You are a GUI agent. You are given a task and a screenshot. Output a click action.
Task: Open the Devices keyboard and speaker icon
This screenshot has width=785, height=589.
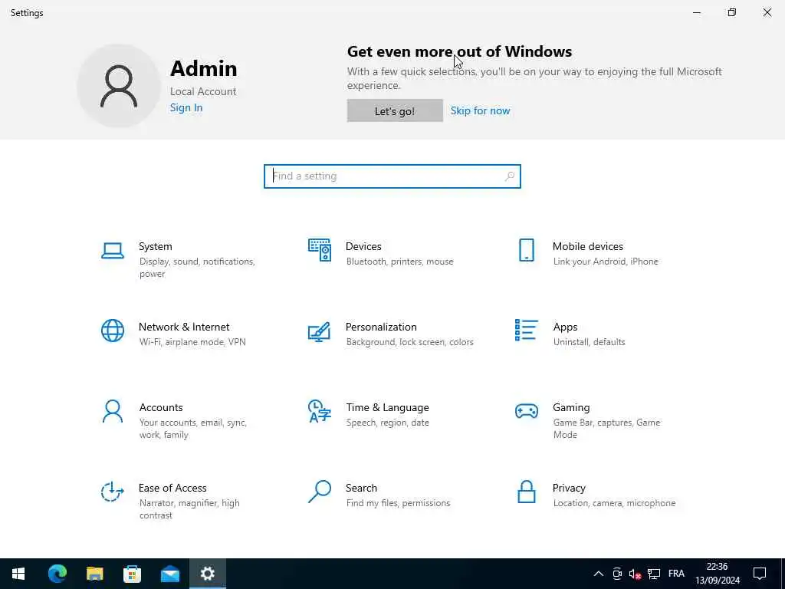(320, 250)
